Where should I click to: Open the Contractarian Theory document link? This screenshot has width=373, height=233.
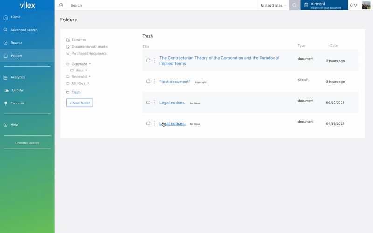point(219,61)
